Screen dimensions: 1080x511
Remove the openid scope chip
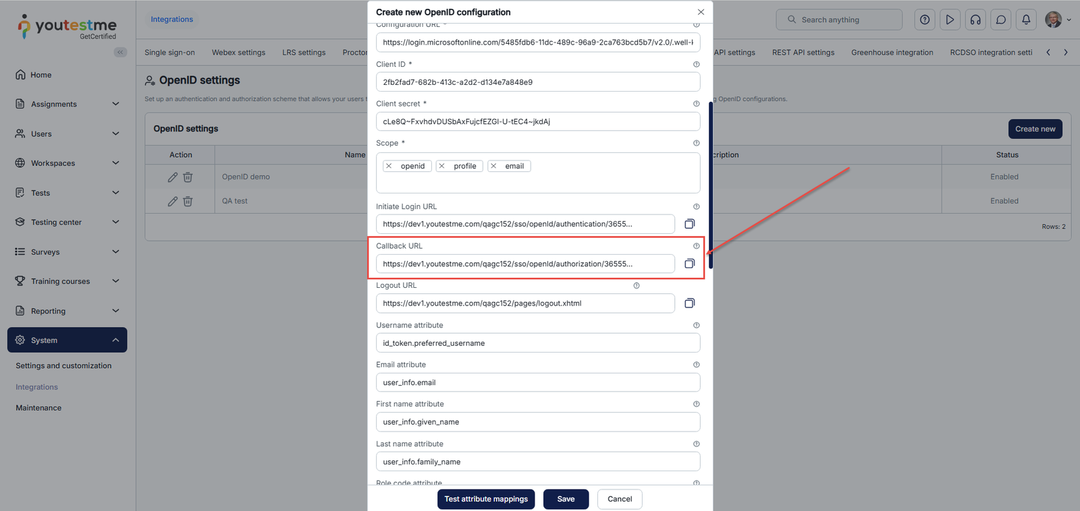click(389, 166)
